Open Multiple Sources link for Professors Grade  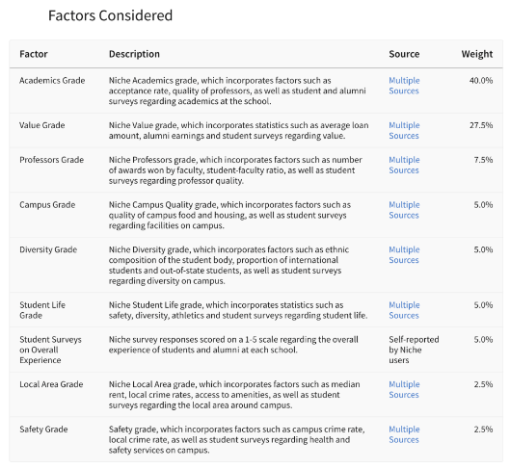pyautogui.click(x=404, y=165)
